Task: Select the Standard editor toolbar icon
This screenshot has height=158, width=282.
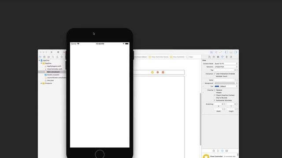Action: coord(211,52)
